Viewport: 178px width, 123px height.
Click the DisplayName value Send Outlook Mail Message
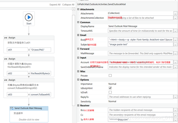point(123,26)
